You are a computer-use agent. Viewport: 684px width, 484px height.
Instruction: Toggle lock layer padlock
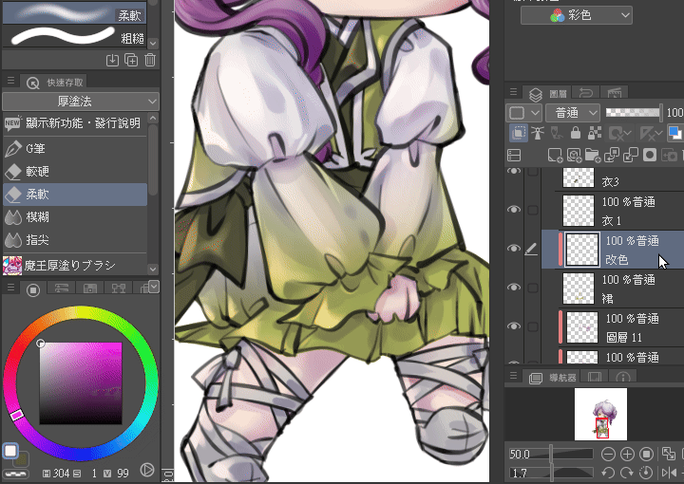click(576, 133)
